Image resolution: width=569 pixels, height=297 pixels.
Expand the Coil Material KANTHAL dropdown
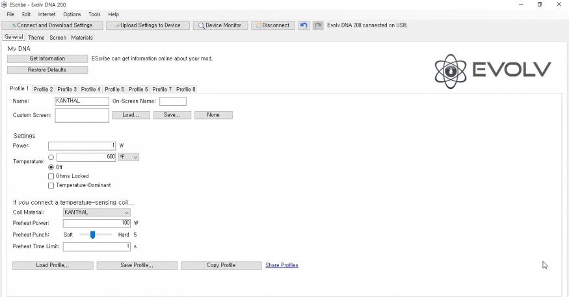coord(96,212)
